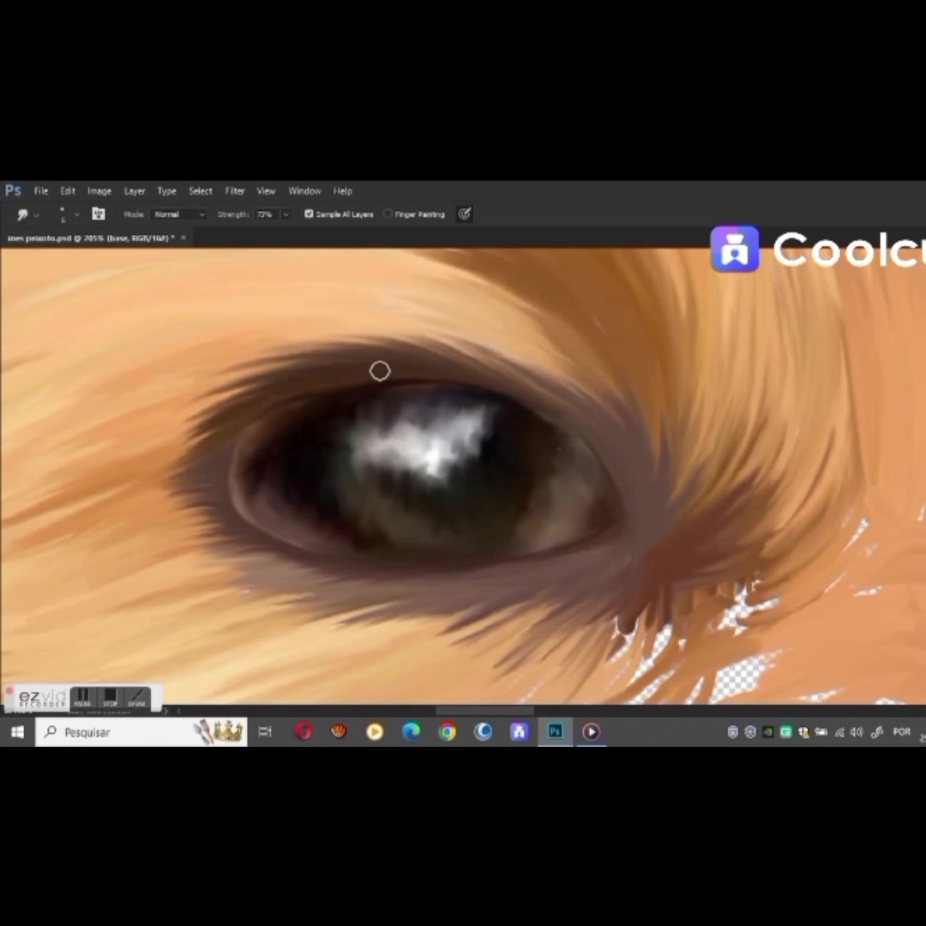This screenshot has height=926, width=926.
Task: Click the Strength percentage field
Action: pos(265,214)
